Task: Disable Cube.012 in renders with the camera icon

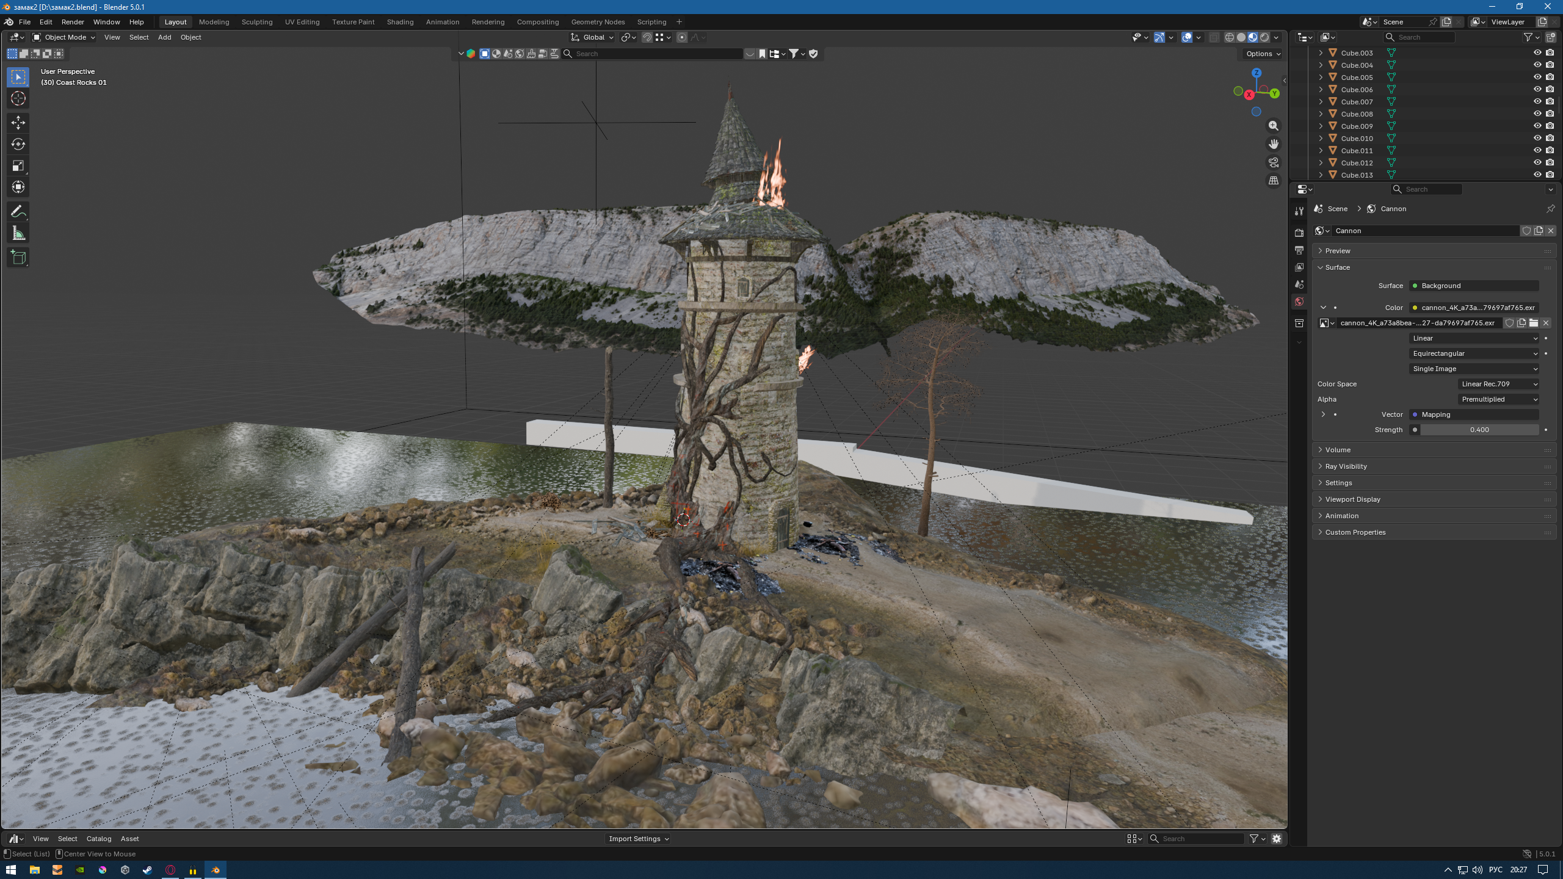Action: [x=1550, y=163]
